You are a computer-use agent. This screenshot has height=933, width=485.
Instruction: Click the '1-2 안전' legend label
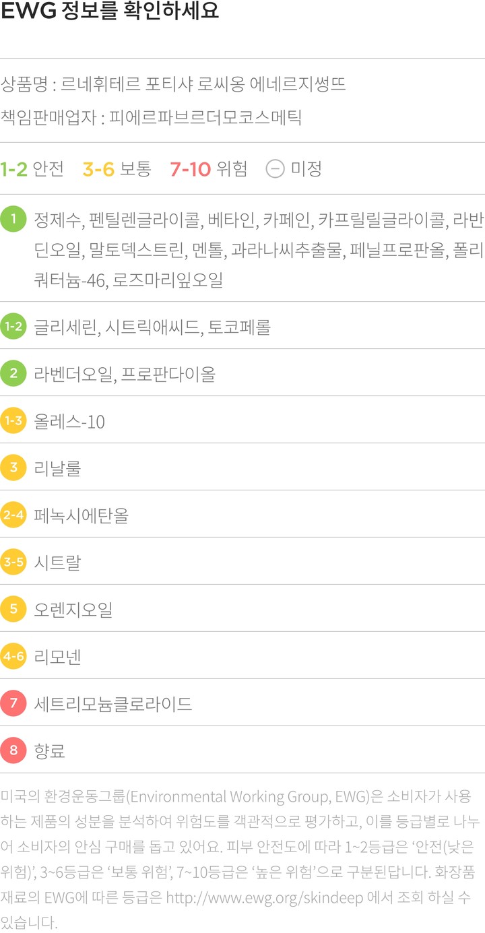(32, 168)
